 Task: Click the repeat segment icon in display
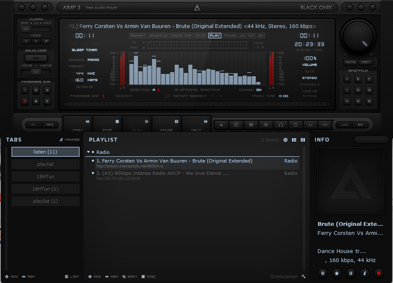point(167,96)
